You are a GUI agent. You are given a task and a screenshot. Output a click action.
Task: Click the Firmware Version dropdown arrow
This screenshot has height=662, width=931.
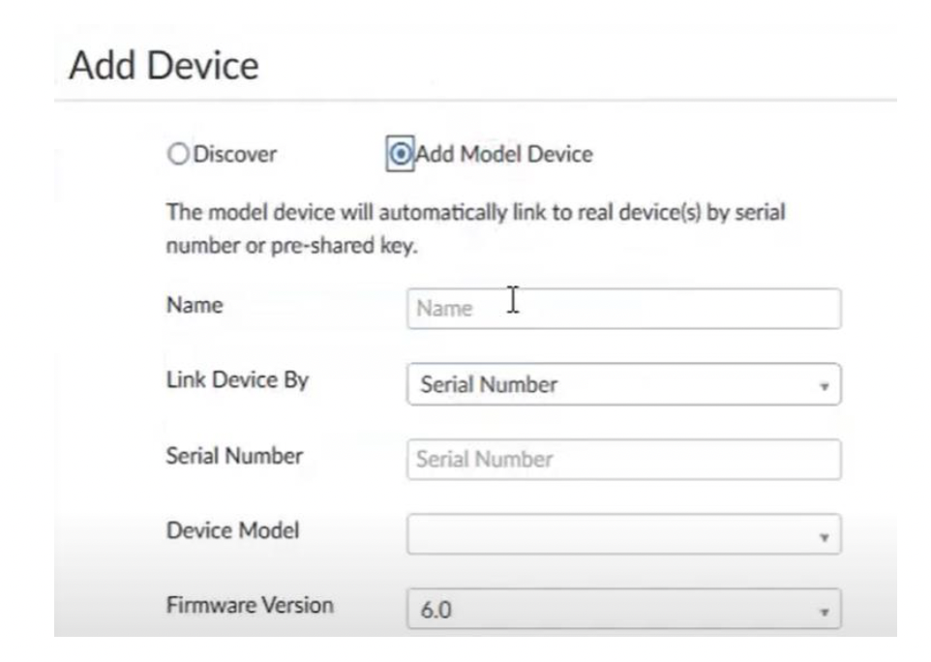(x=824, y=612)
